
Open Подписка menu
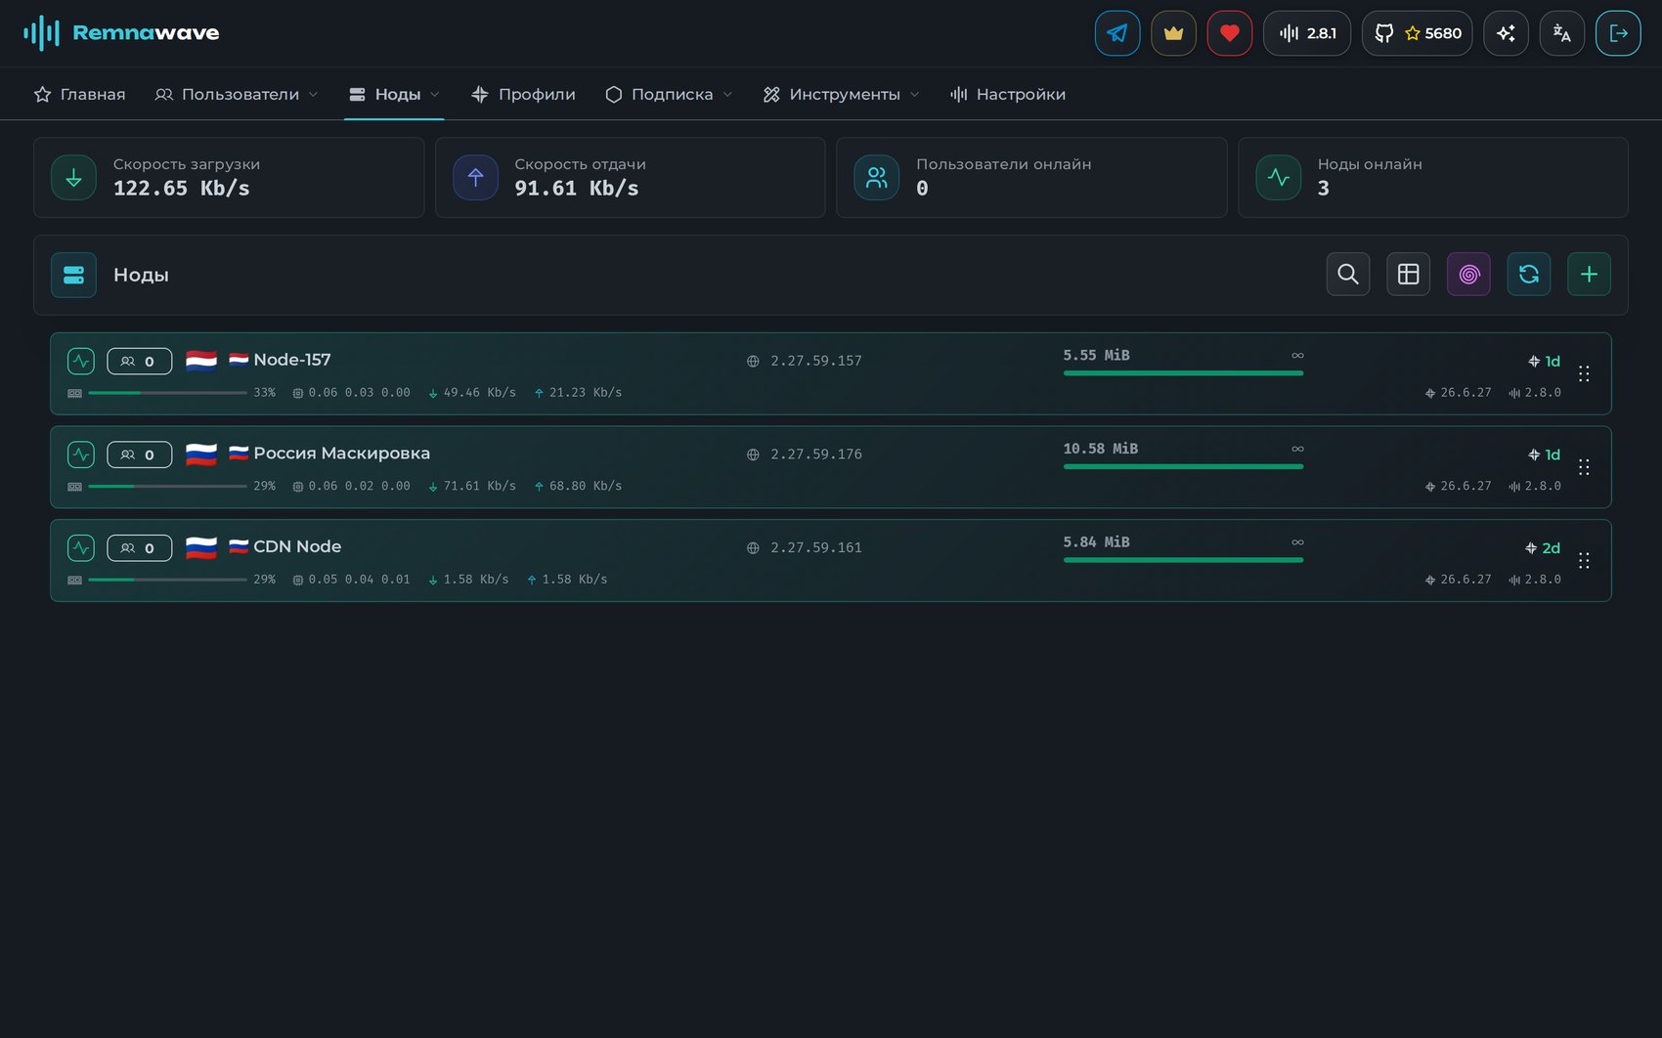pos(669,94)
